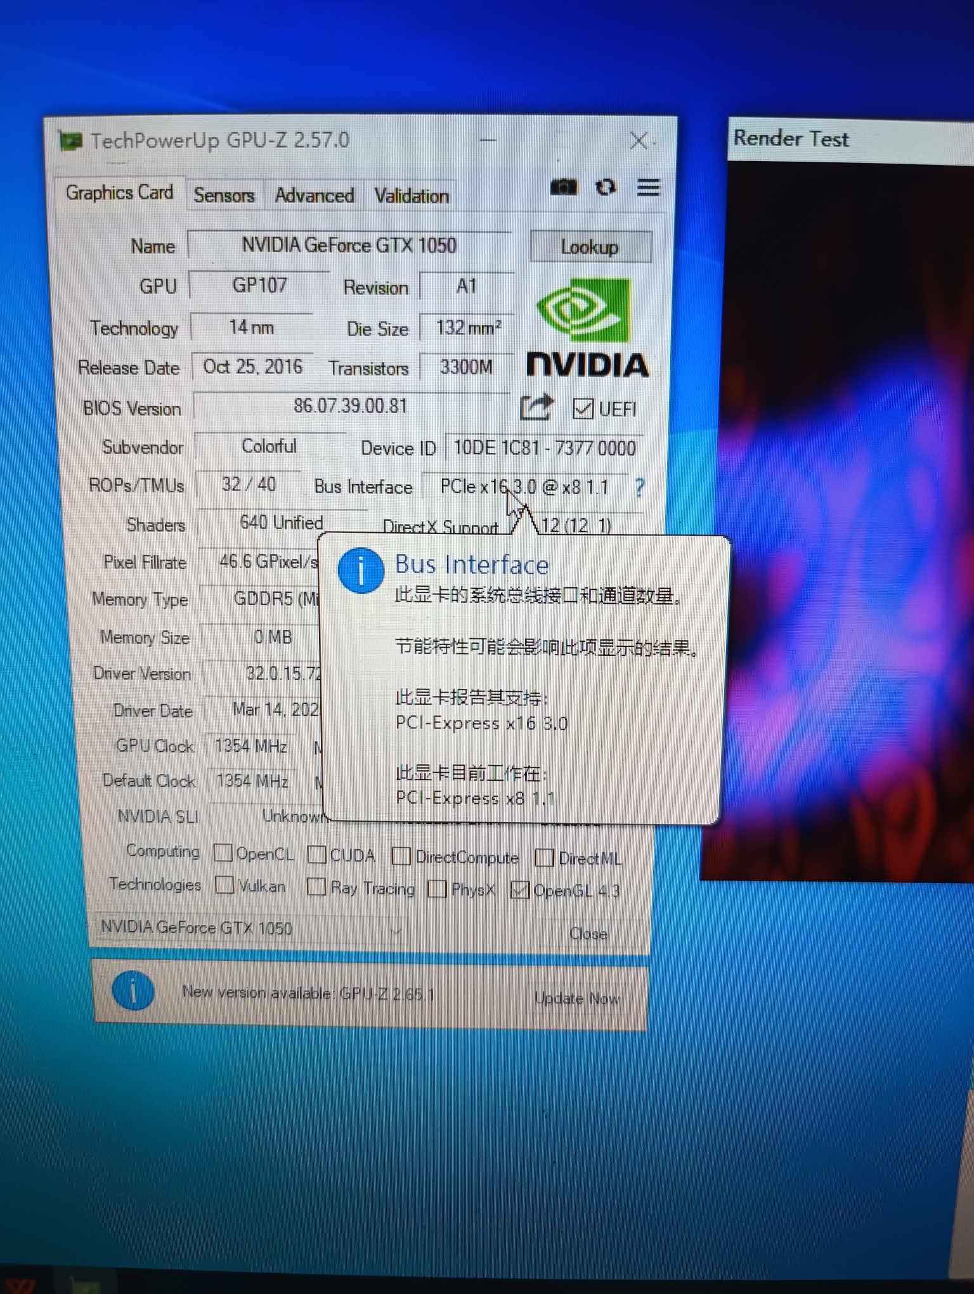Switch to the Validation tab
The width and height of the screenshot is (974, 1294).
(x=411, y=196)
